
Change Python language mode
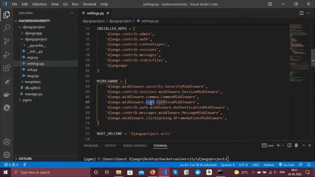[x=269, y=165]
